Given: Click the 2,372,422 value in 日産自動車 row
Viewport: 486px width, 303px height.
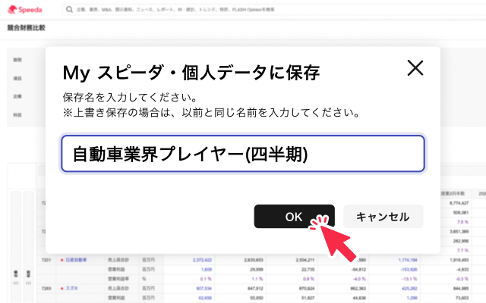Looking at the screenshot, I should tap(202, 260).
